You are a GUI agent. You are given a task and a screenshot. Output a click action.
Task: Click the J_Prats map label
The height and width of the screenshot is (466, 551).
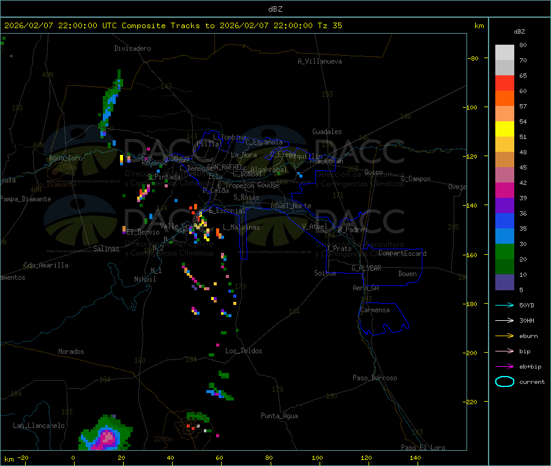339,248
